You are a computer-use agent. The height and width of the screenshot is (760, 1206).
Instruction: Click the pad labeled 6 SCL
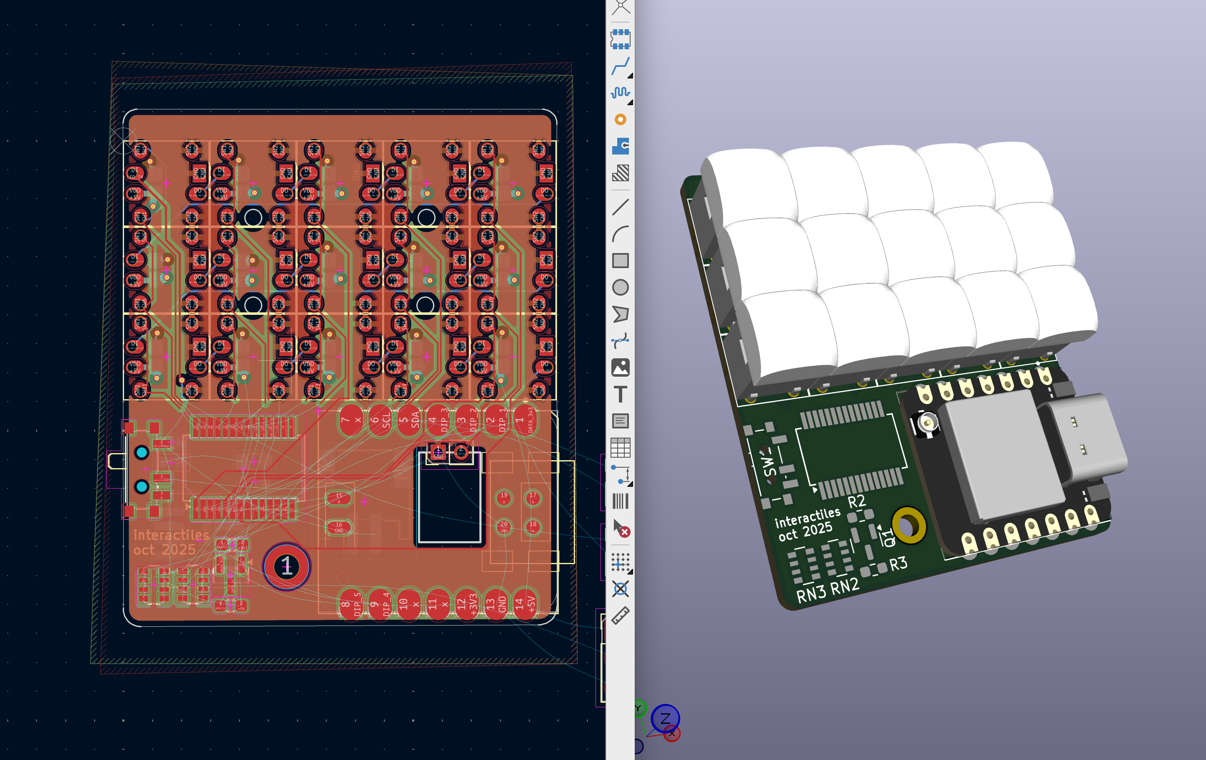click(x=380, y=421)
